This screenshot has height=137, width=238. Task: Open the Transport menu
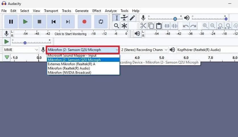point(51,11)
